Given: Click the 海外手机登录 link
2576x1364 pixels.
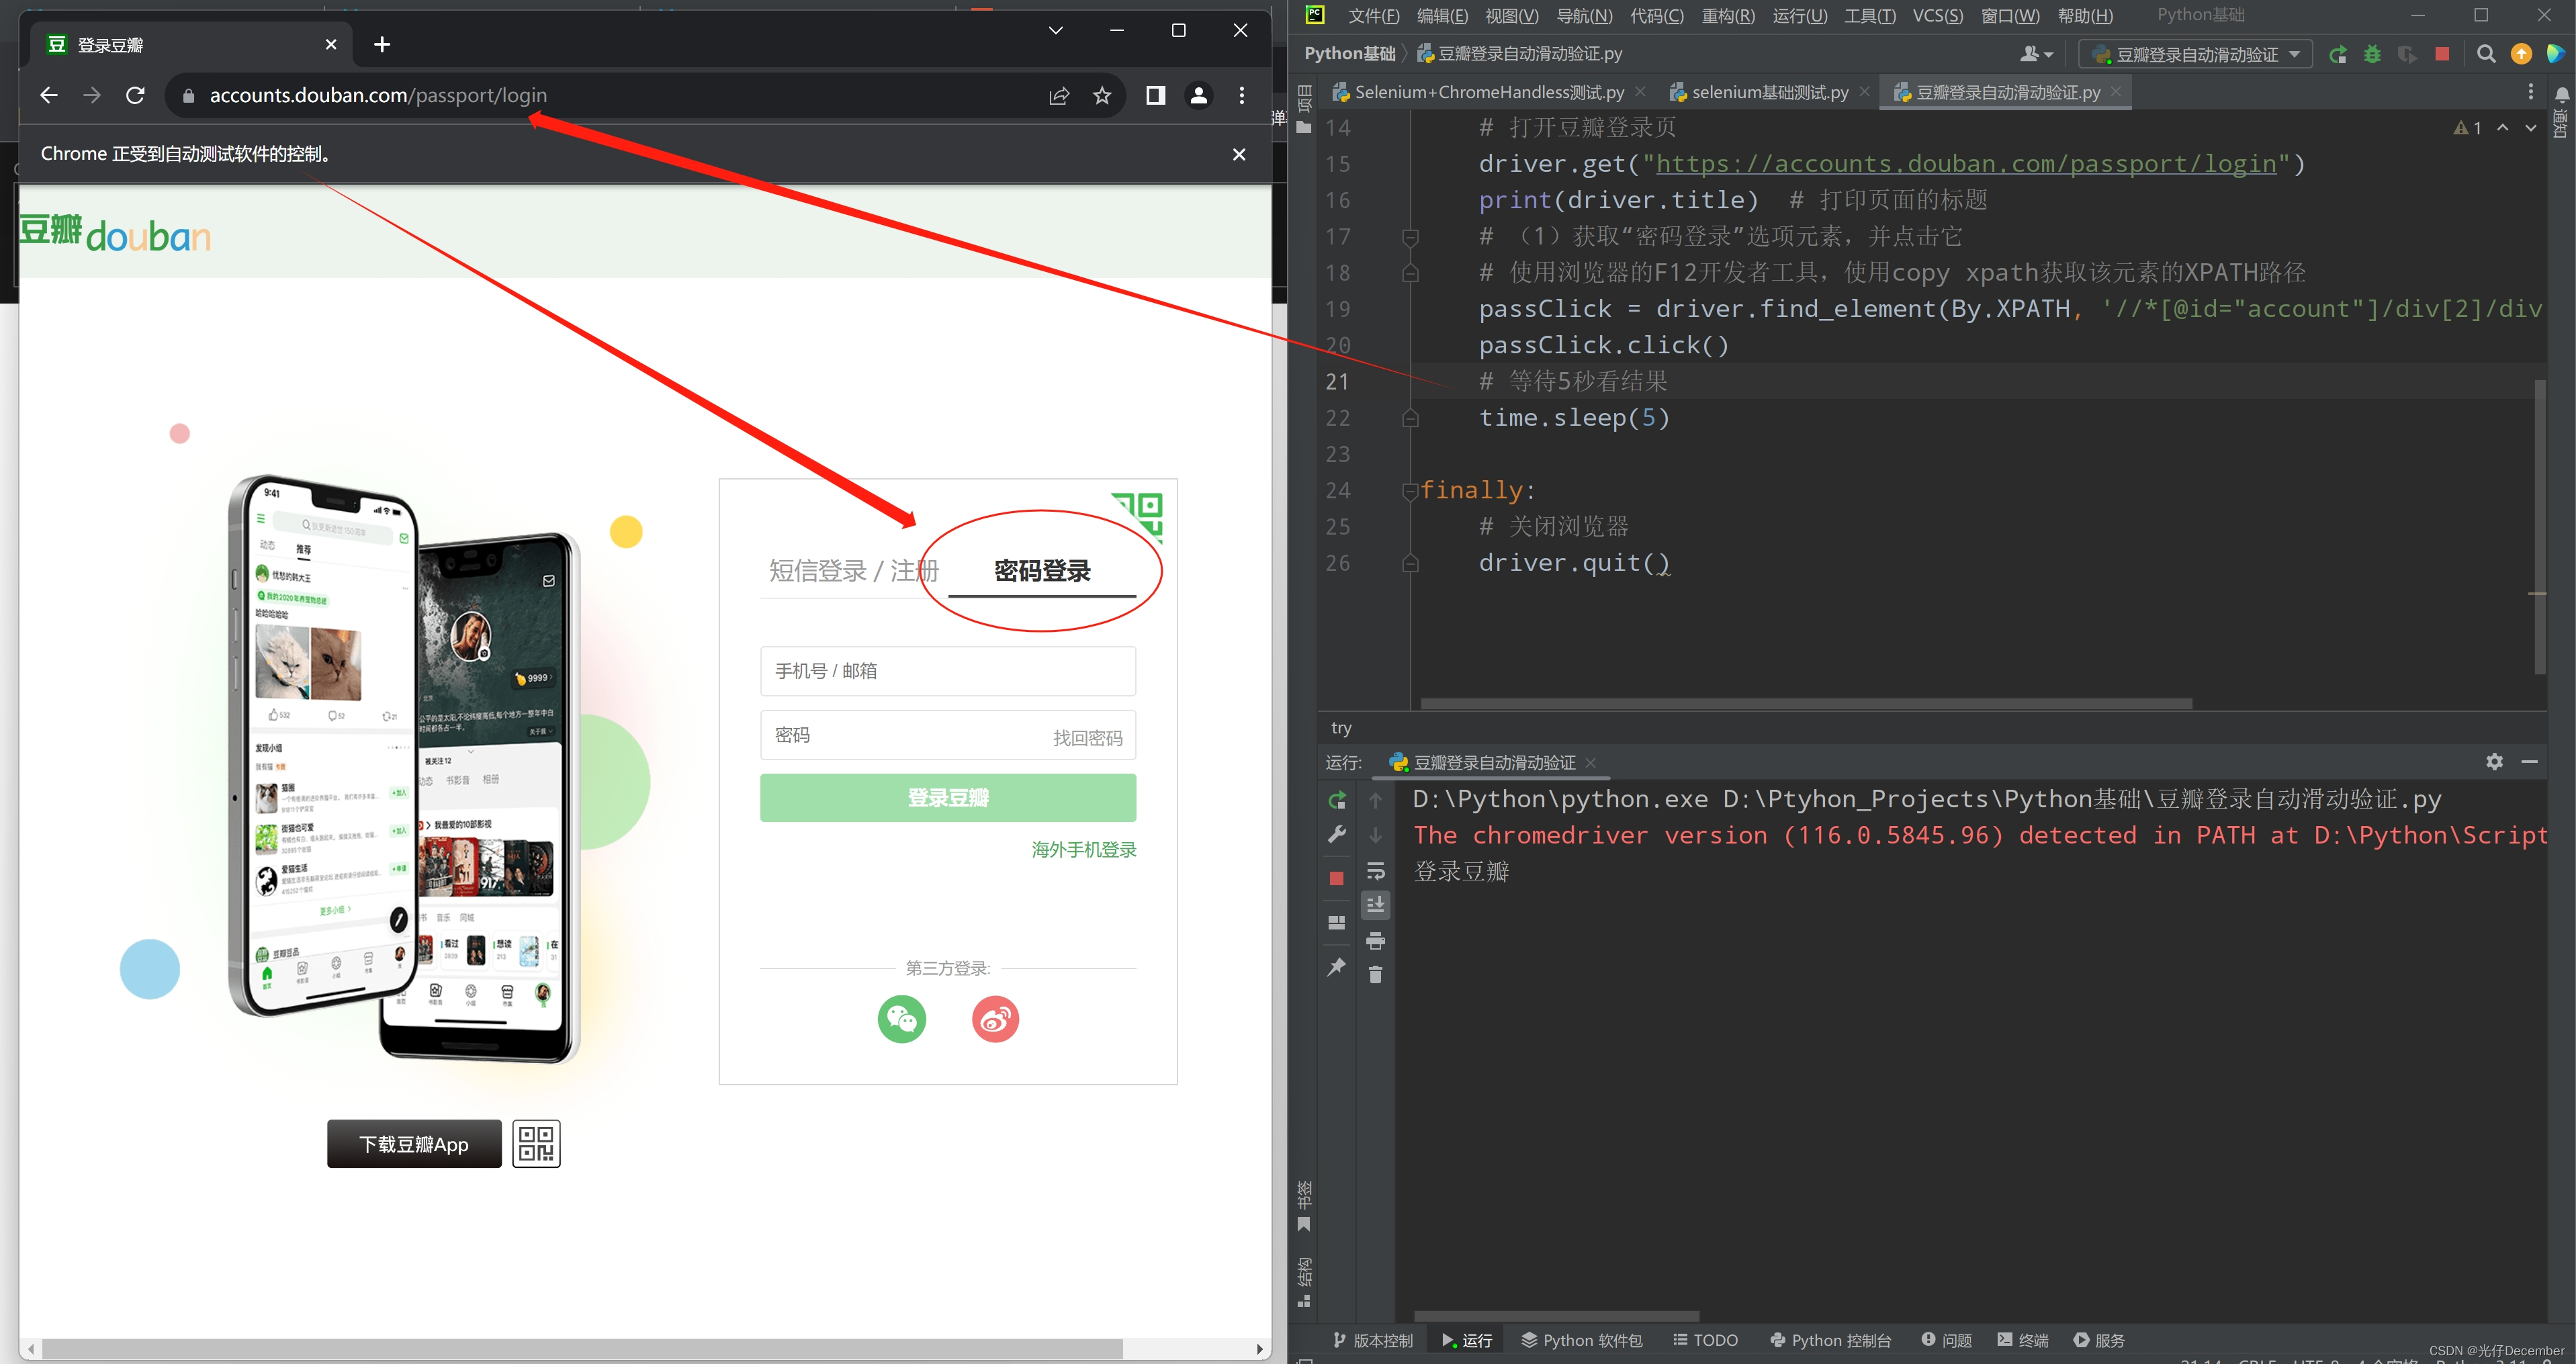Looking at the screenshot, I should [1084, 850].
